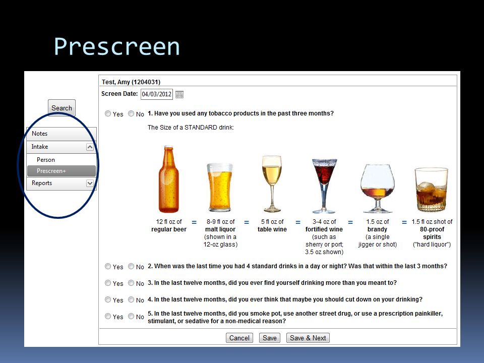
Task: Click the 80-proof spirits glass image
Action: point(431,189)
